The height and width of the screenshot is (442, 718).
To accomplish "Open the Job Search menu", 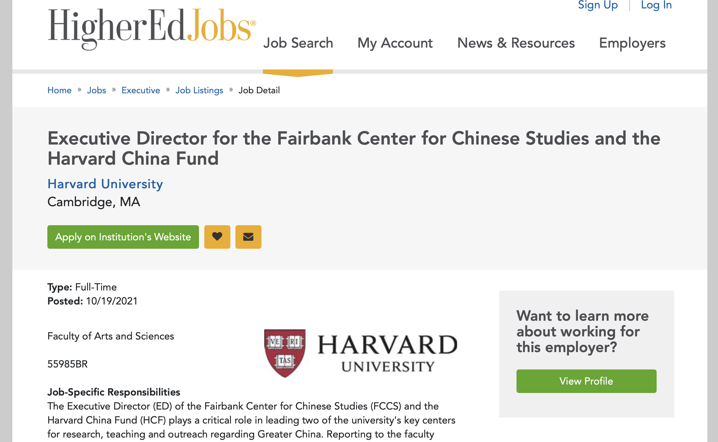I will 298,43.
